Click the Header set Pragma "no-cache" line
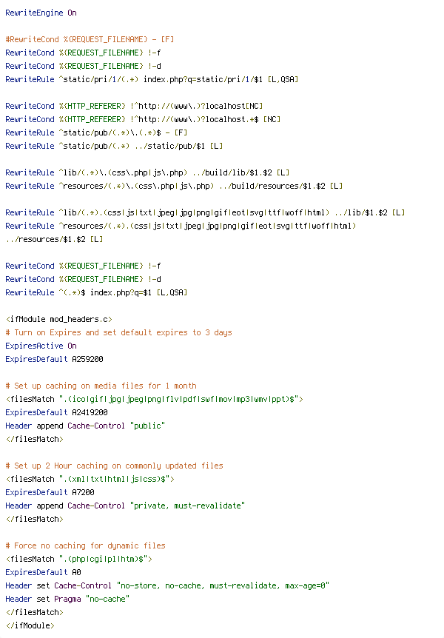This screenshot has height=638, width=444. (67, 599)
